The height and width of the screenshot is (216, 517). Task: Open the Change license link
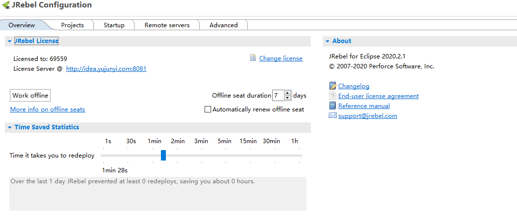pyautogui.click(x=281, y=58)
